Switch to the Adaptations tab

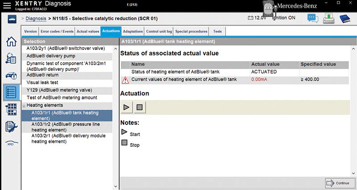133,31
